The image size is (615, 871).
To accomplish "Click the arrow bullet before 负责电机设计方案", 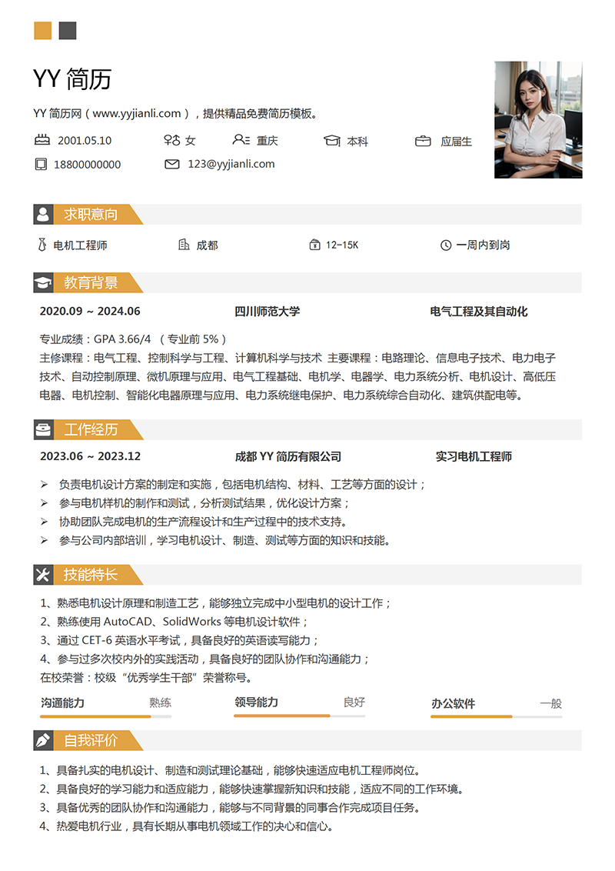I will pos(44,485).
